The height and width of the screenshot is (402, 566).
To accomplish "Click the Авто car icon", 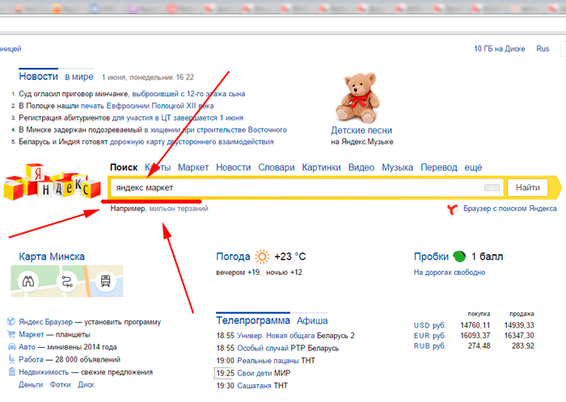I will [x=11, y=347].
